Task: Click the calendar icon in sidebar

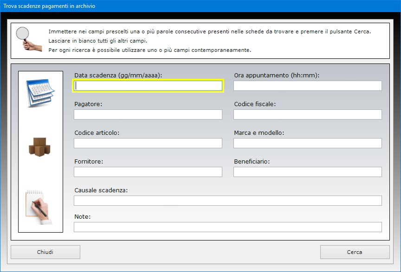Action: click(x=40, y=93)
